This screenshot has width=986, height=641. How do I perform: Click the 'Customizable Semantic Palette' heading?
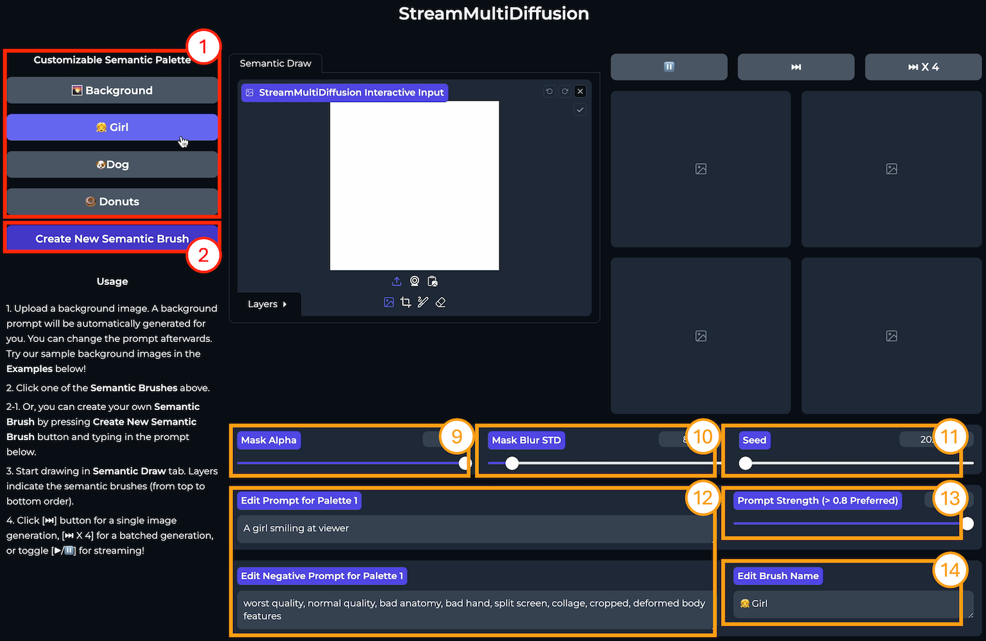[x=112, y=60]
